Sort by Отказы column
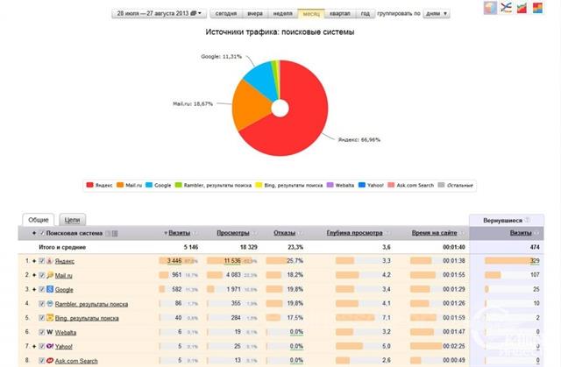 [284, 233]
